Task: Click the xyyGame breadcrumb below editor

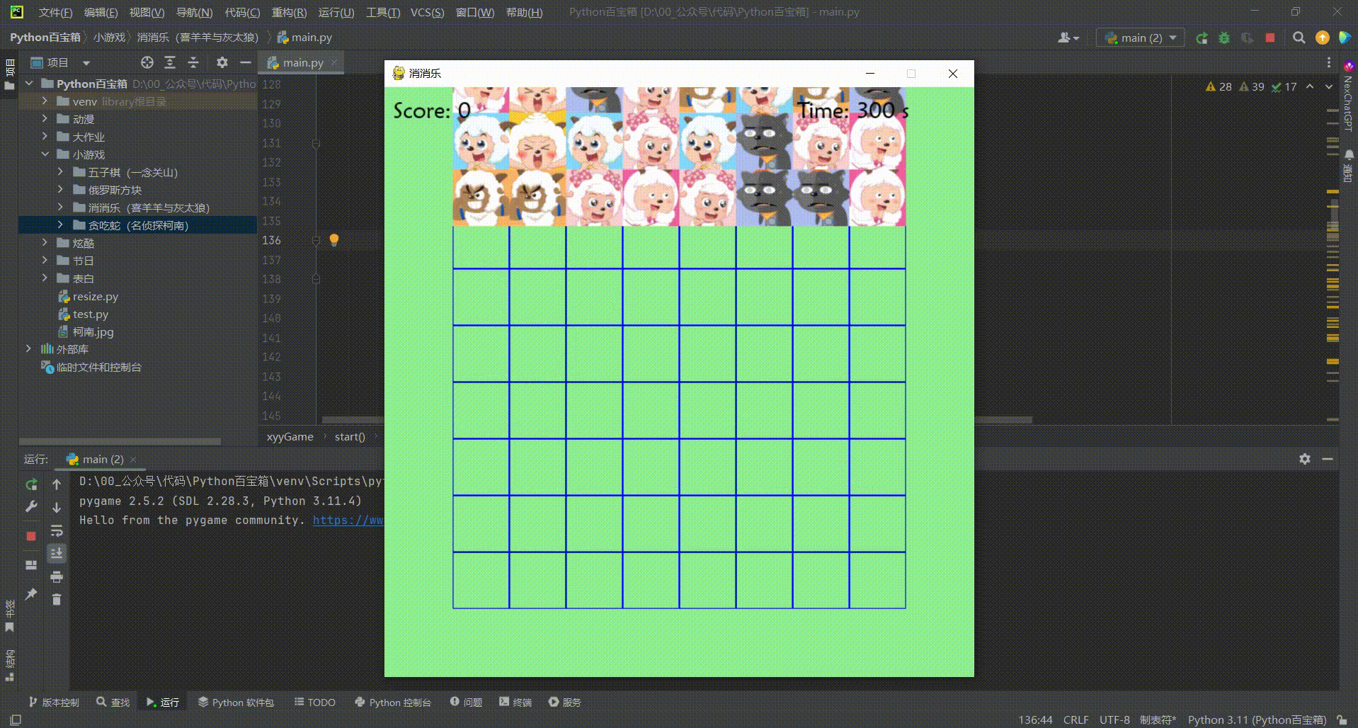Action: click(x=290, y=437)
